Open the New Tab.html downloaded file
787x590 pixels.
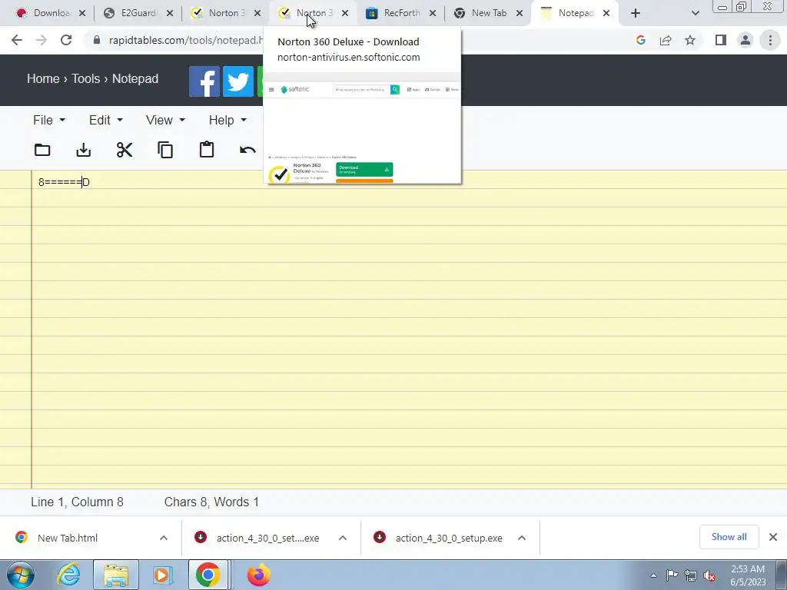click(x=68, y=538)
